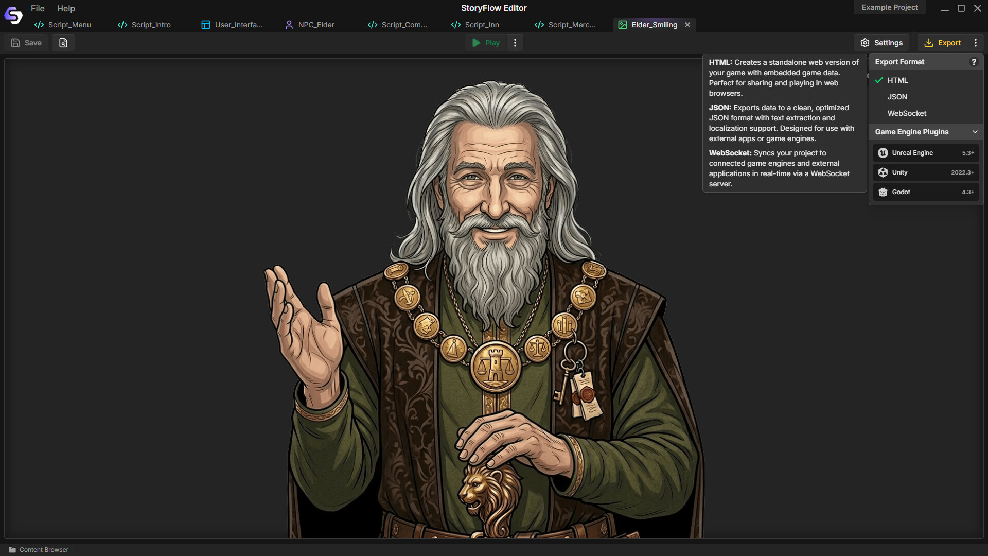The image size is (988, 556).
Task: Open the File menu
Action: coord(37,8)
